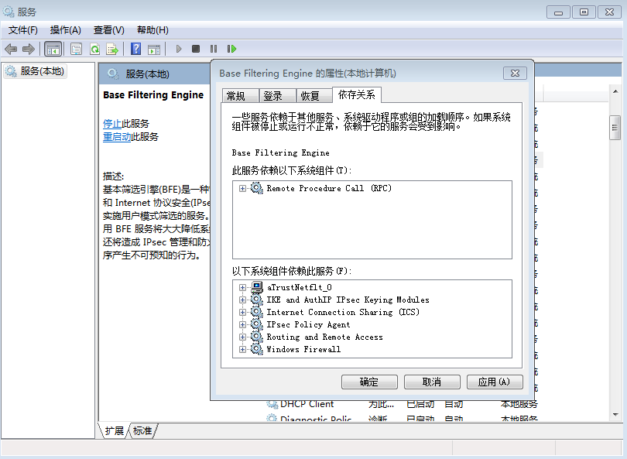Click the 确定 button

tap(369, 382)
